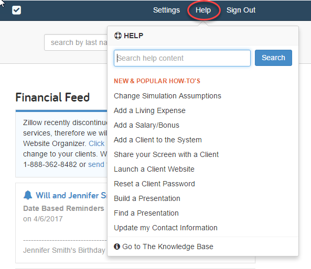Click the info icon next to Knowledge Base
This screenshot has height=269, width=311.
[x=117, y=246]
